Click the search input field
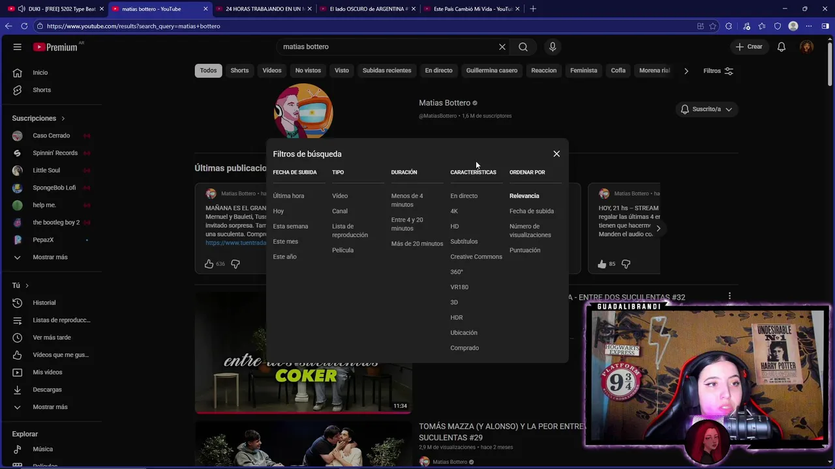The image size is (835, 469). (x=388, y=47)
